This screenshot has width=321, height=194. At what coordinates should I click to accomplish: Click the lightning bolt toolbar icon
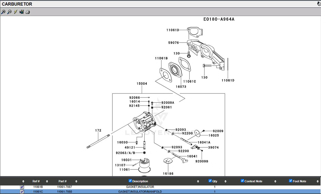point(15,12)
